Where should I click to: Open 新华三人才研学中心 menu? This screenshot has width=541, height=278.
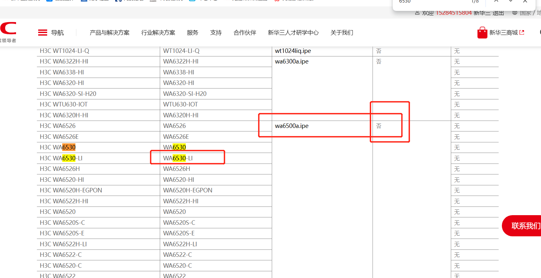coord(293,33)
